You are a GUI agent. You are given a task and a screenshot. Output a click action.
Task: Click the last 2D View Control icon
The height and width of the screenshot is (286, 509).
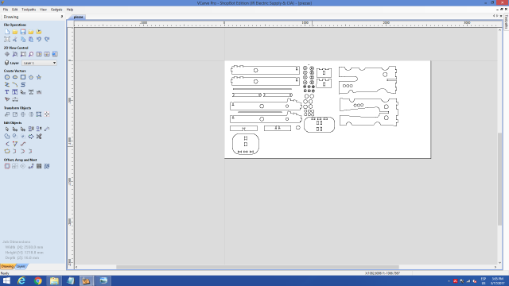point(55,54)
